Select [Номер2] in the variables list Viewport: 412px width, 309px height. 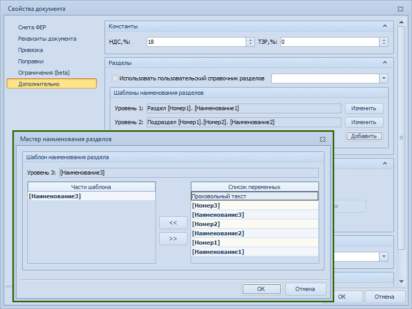(254, 224)
